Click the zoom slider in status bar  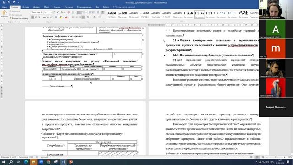coord(276,157)
